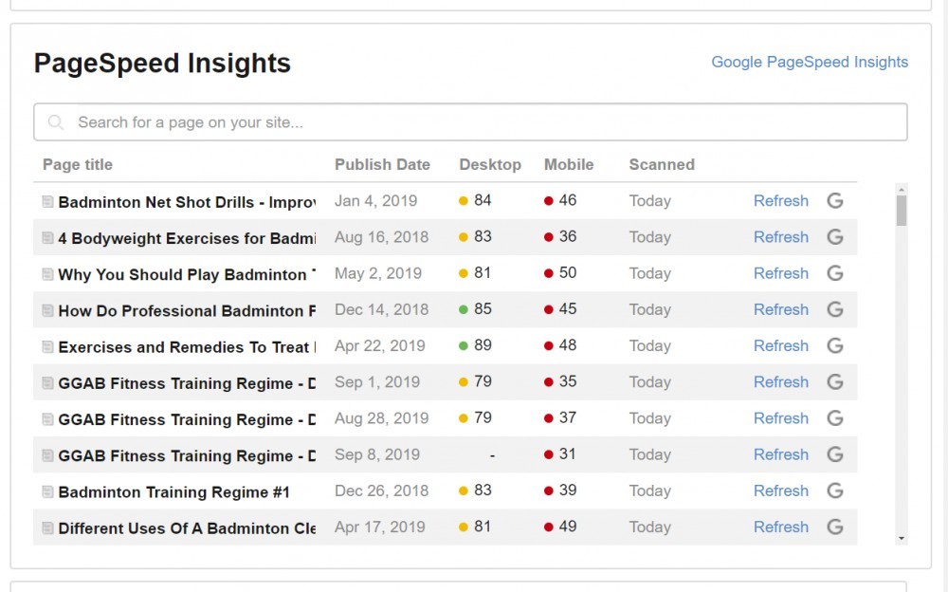The width and height of the screenshot is (948, 592).
Task: Sort by the Publish Date column header
Action: 382,165
